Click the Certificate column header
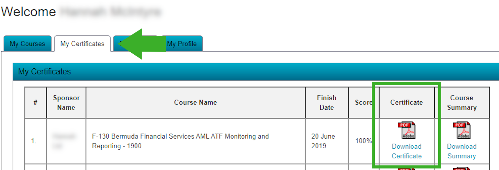This screenshot has width=499, height=170. pos(407,103)
